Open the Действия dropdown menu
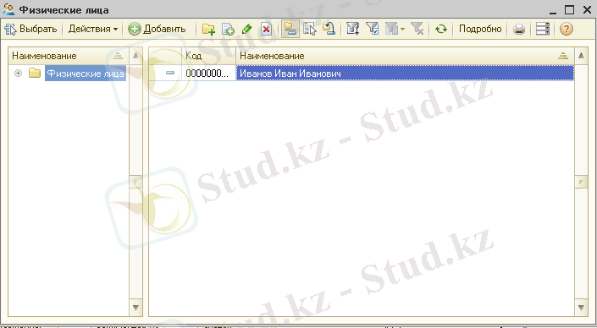597x328 pixels. 93,30
